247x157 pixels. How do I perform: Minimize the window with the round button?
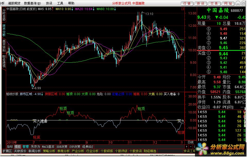[238, 3]
